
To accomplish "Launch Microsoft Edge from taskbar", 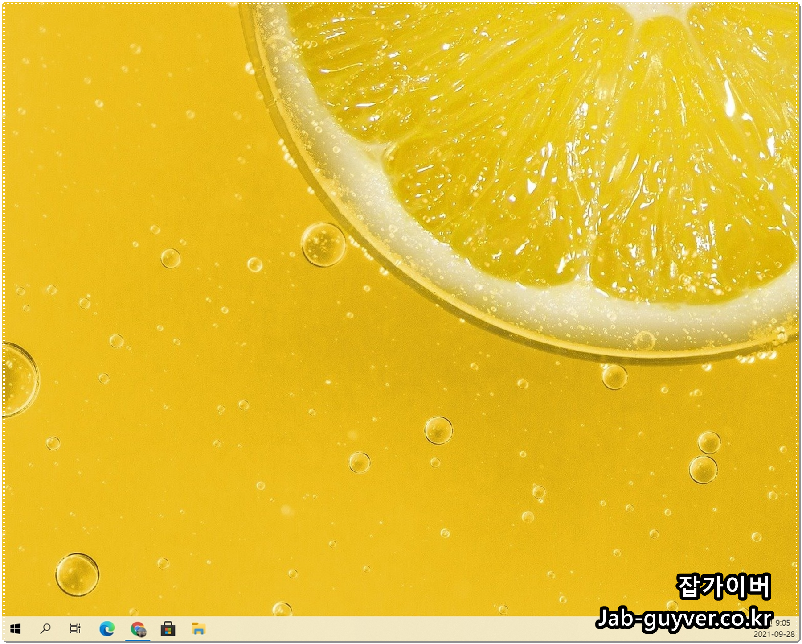I will [x=107, y=629].
